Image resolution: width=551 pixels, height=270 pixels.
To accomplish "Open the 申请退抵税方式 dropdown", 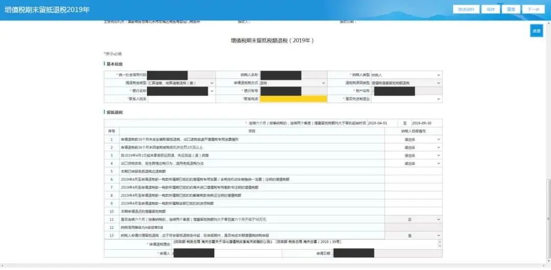I will pyautogui.click(x=293, y=83).
